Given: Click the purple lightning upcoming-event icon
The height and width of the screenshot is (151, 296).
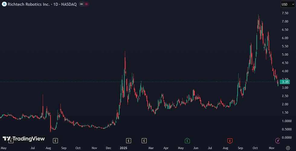Looking at the screenshot, I should (278, 140).
